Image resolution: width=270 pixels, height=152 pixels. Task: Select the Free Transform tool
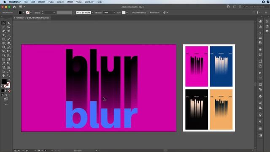[x=8, y=51]
